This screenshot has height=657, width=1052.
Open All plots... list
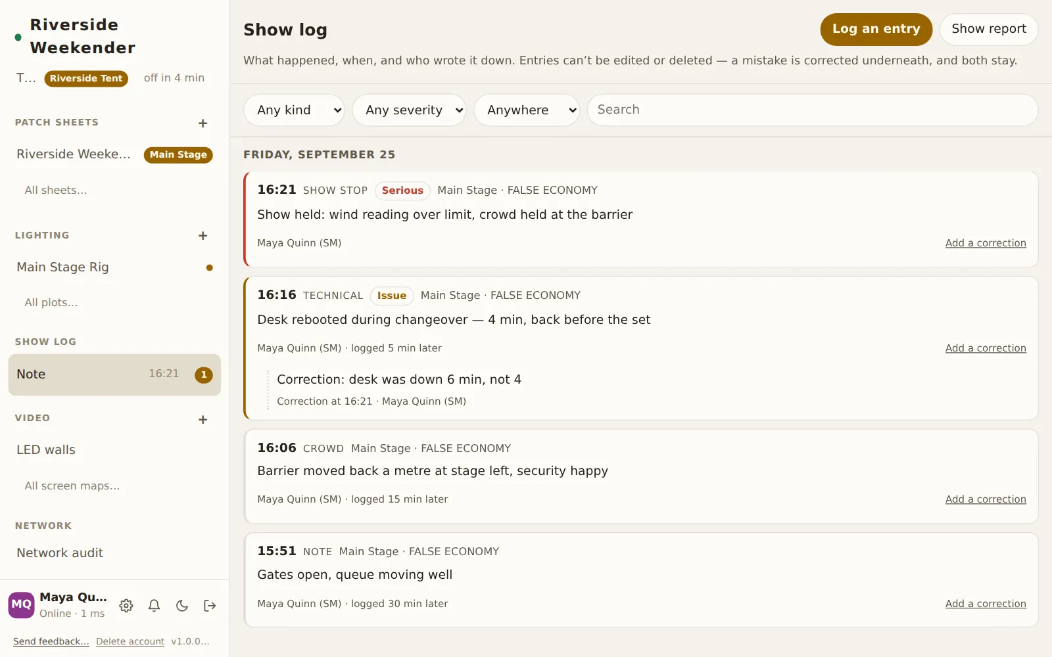tap(51, 303)
